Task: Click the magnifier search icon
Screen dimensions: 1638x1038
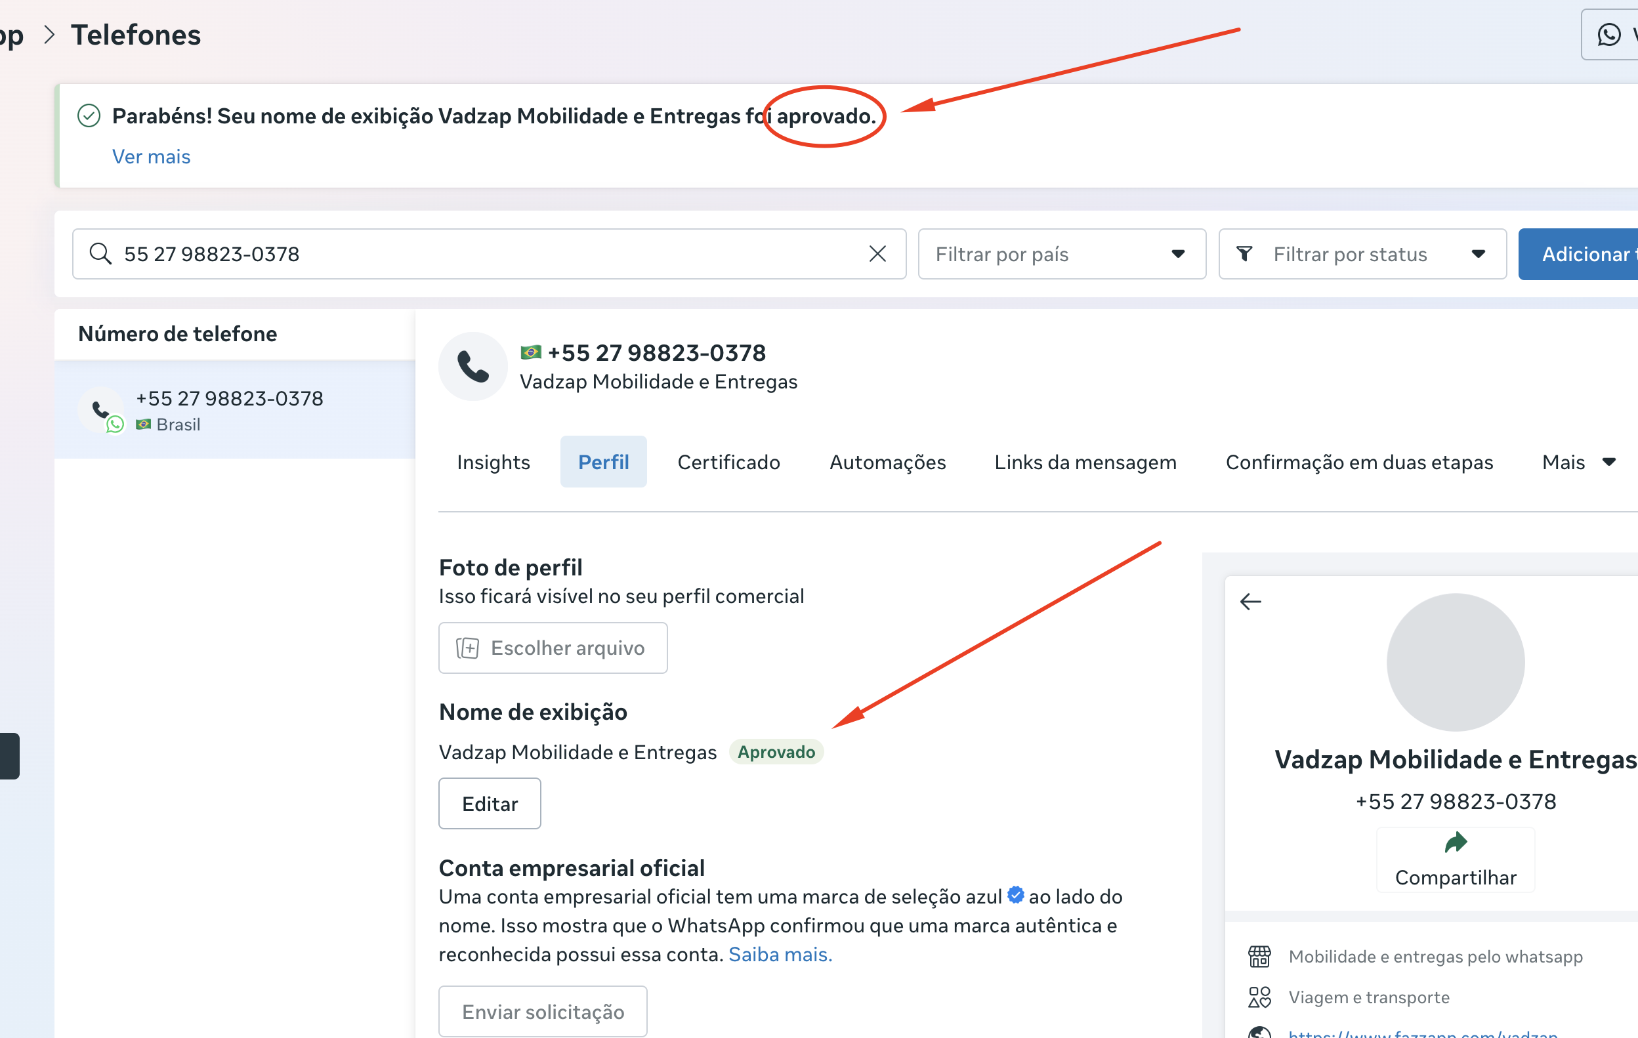Action: pyautogui.click(x=100, y=254)
